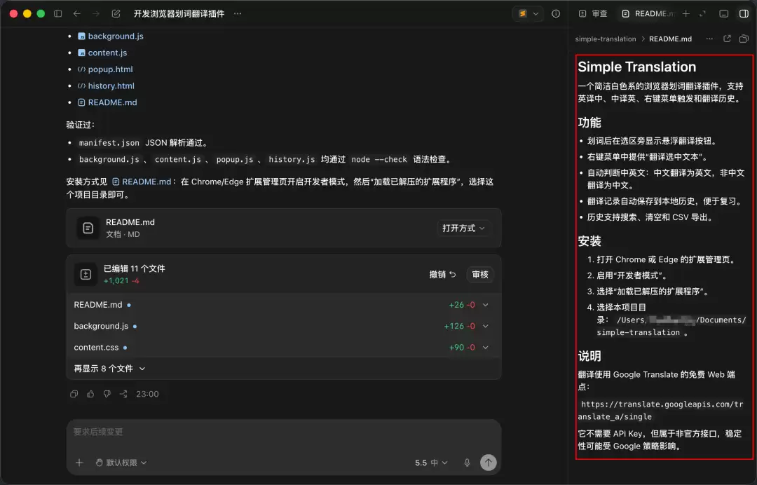The height and width of the screenshot is (485, 757).
Task: Expand the right panel with the arrows icon
Action: pos(702,13)
